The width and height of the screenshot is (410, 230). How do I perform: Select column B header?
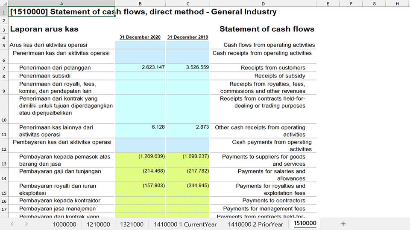coord(140,3)
